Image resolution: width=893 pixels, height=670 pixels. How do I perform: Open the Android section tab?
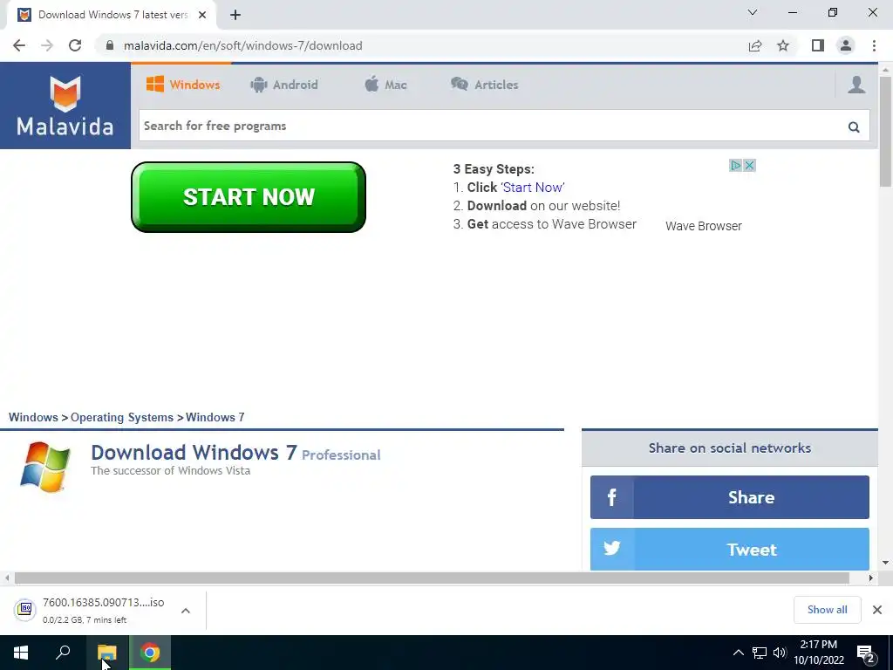pyautogui.click(x=283, y=85)
